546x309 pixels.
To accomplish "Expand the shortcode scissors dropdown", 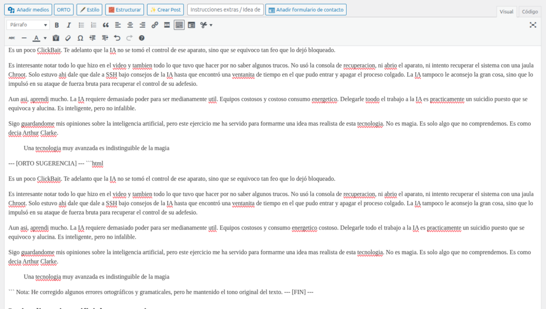I will click(210, 25).
